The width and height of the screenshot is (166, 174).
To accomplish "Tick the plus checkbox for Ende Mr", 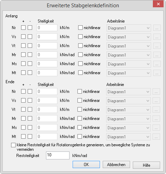I will (x=23, y=119).
